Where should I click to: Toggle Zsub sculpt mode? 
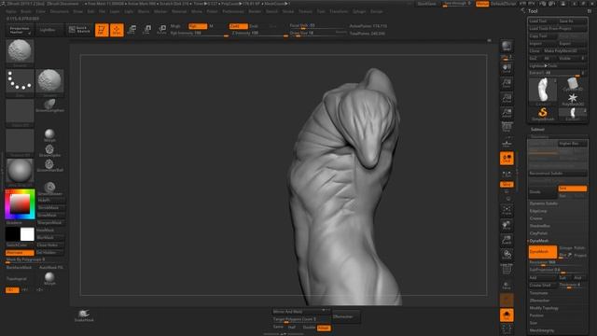coord(254,26)
